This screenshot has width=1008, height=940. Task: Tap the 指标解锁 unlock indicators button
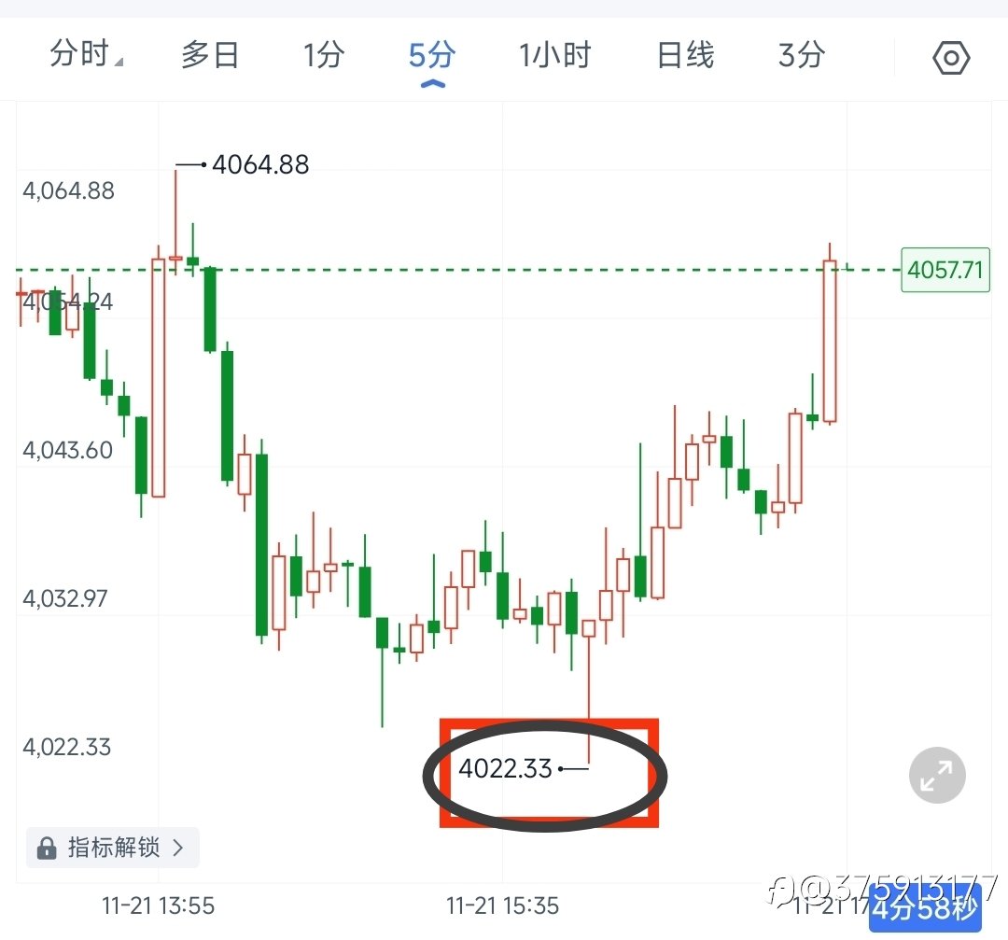point(113,848)
